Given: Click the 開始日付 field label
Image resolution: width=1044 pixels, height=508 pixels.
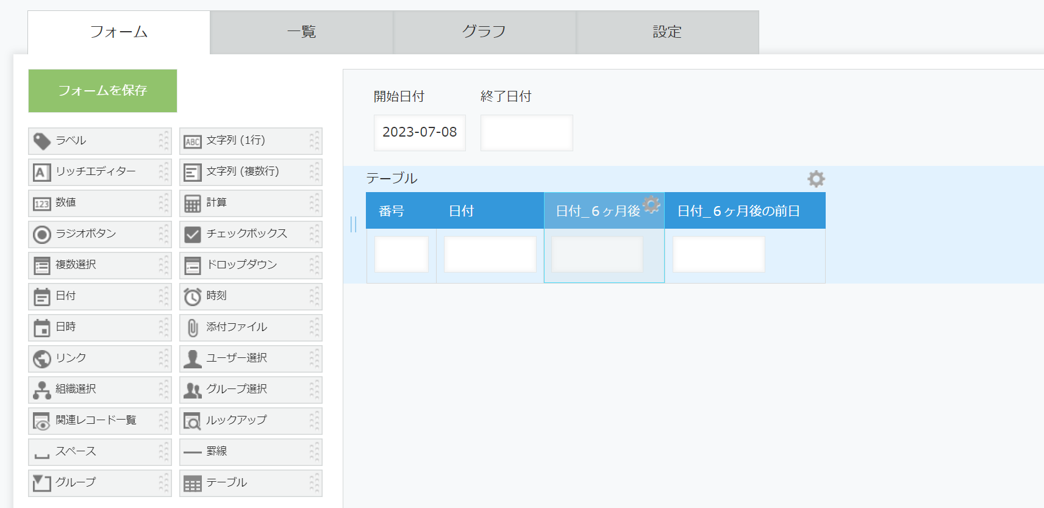Looking at the screenshot, I should click(399, 96).
